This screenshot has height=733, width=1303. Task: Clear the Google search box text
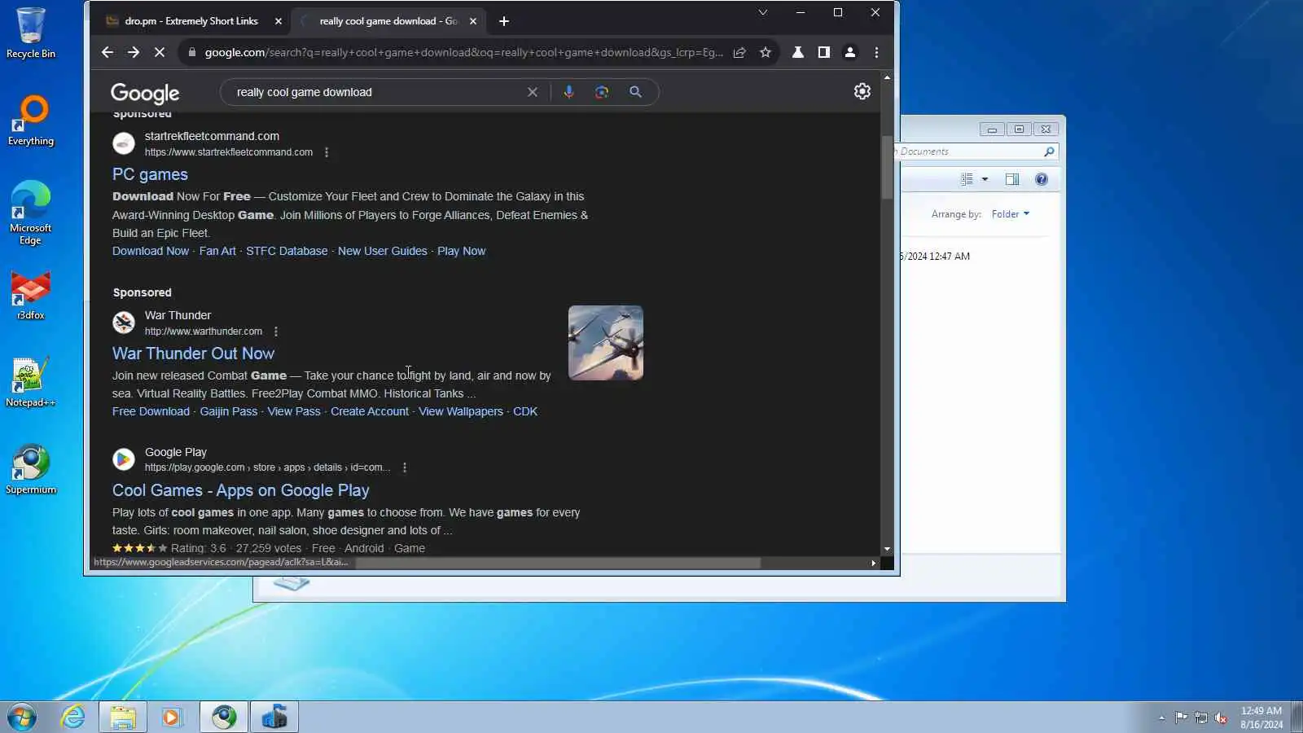[x=533, y=92]
